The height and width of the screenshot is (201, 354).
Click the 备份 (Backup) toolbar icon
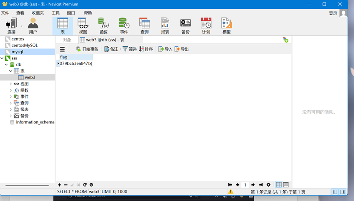[x=185, y=26]
